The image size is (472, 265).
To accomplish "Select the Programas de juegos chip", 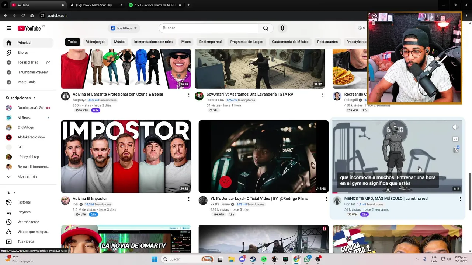I will click(247, 42).
